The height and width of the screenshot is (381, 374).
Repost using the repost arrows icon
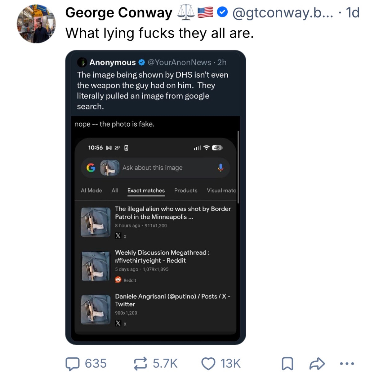click(140, 364)
